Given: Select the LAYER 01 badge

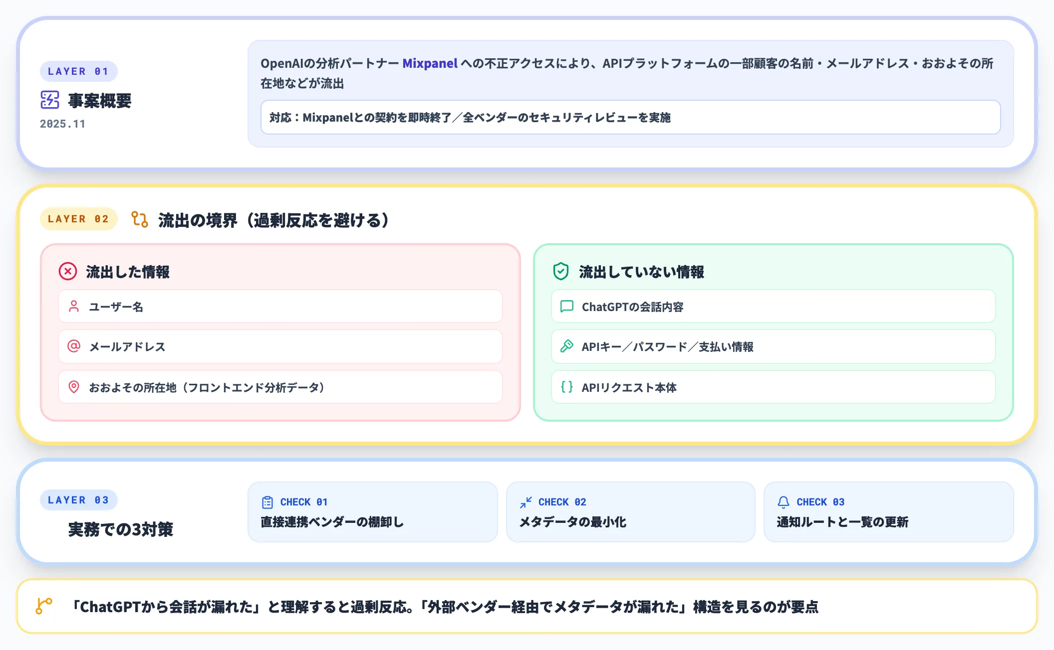Looking at the screenshot, I should pos(78,71).
